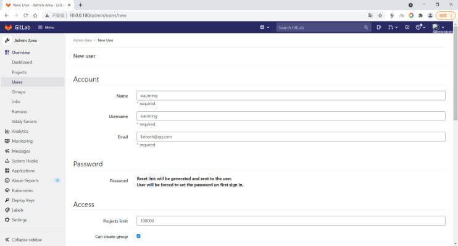
Task: Open Abuse Reports text in the sidebar
Action: click(25, 180)
